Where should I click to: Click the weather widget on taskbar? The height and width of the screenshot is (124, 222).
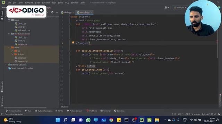[12, 120]
